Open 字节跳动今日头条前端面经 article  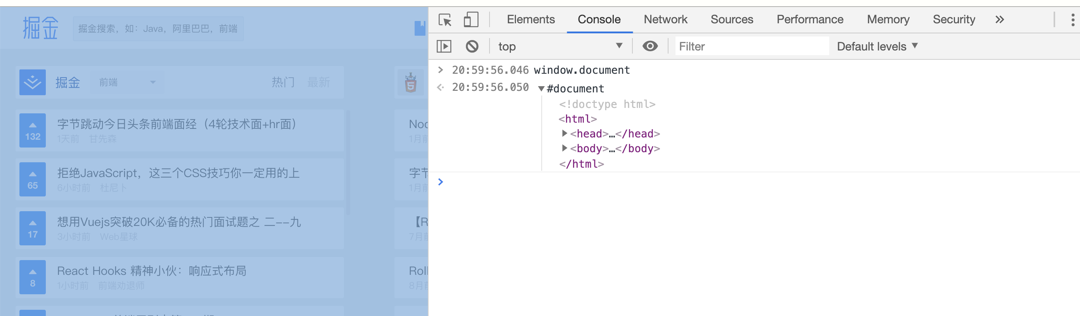click(x=177, y=124)
